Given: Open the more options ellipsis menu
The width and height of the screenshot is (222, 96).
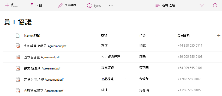Looking at the screenshot, I should pyautogui.click(x=111, y=5).
